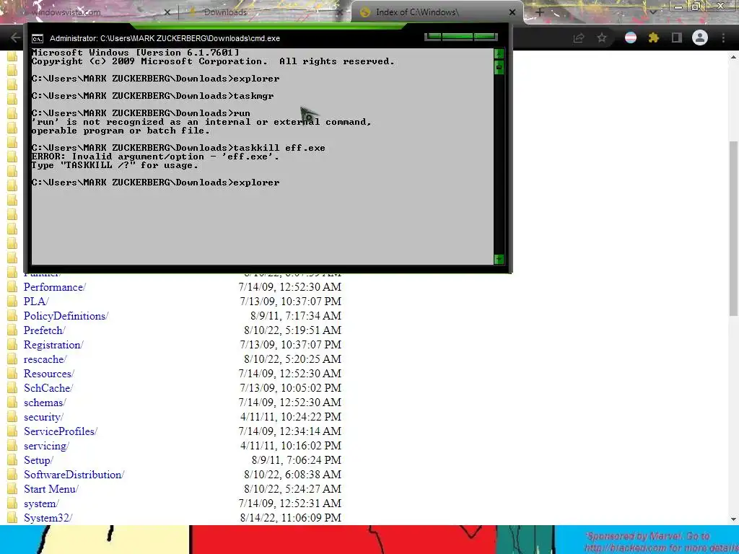Viewport: 739px width, 554px height.
Task: Click the folder icon beside Performance/
Action: [x=12, y=287]
